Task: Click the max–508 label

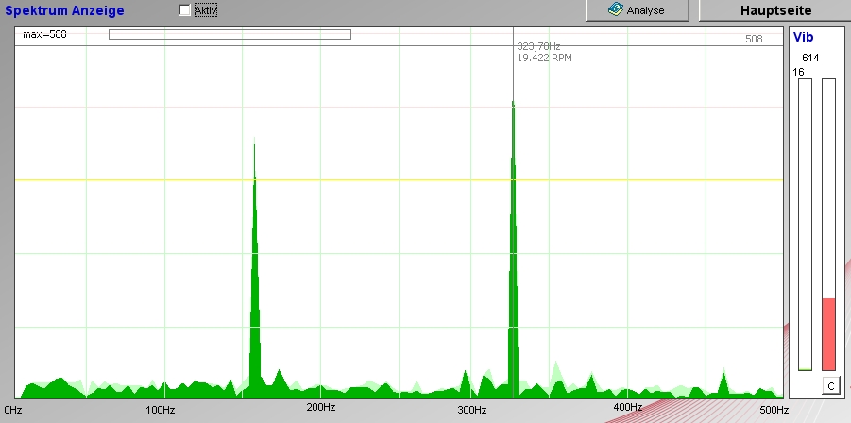Action: 44,35
